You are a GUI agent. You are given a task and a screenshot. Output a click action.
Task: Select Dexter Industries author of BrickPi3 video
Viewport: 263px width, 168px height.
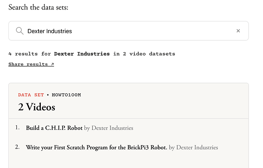(197, 147)
